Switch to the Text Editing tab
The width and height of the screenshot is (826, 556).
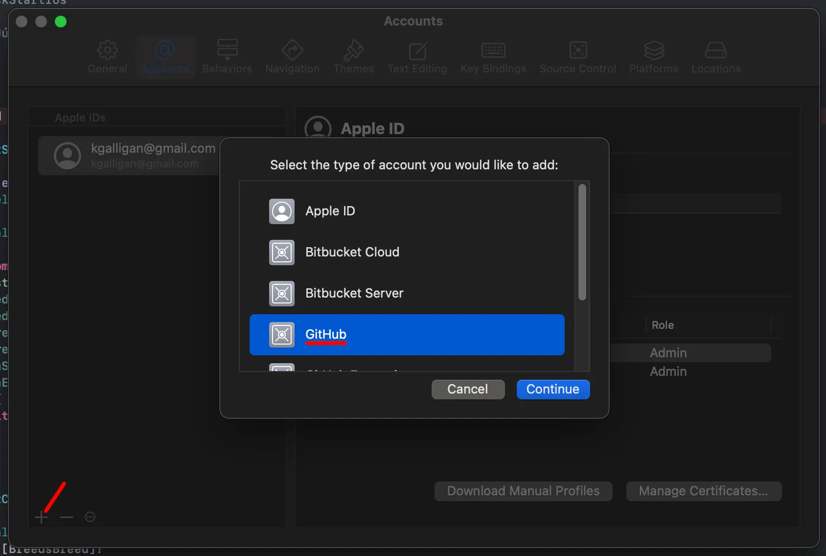point(417,57)
